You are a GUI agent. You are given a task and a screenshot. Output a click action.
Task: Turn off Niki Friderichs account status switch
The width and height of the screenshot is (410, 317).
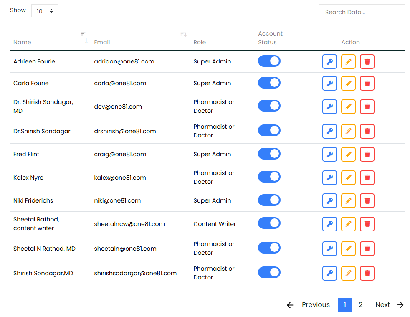coord(269,200)
